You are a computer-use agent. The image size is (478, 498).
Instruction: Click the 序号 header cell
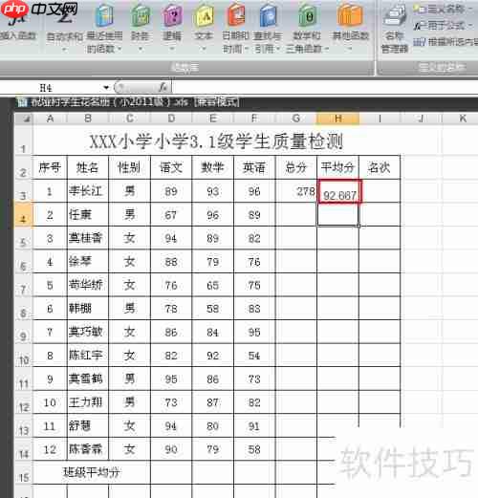point(50,167)
